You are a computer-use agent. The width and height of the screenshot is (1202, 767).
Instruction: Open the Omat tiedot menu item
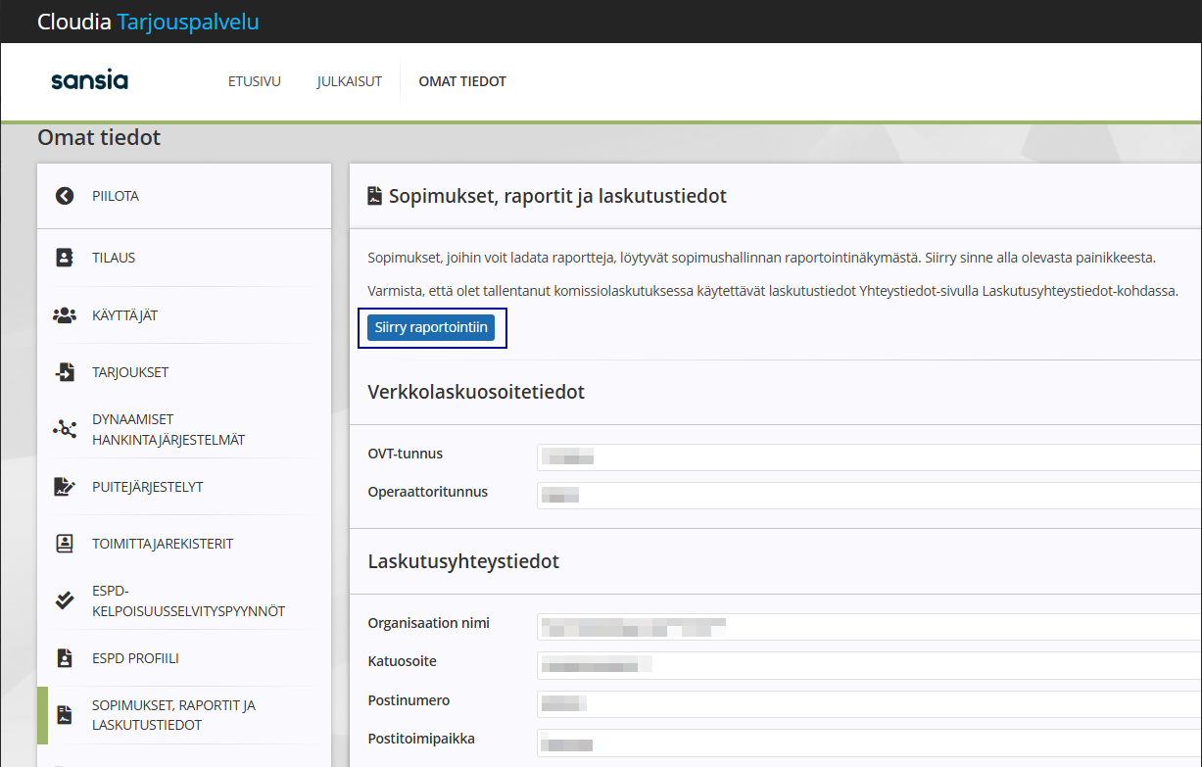pyautogui.click(x=462, y=81)
